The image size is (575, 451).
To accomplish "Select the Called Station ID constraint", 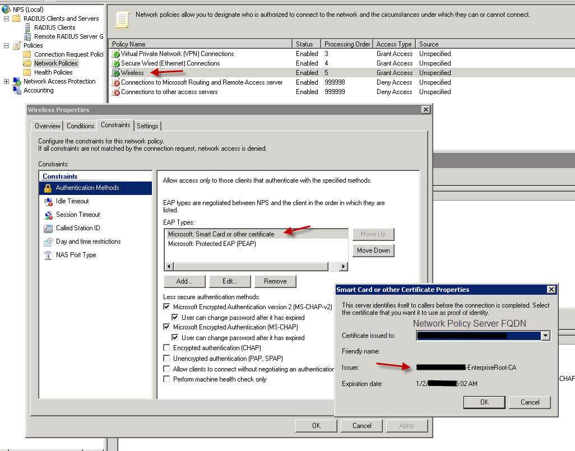I will click(x=95, y=228).
